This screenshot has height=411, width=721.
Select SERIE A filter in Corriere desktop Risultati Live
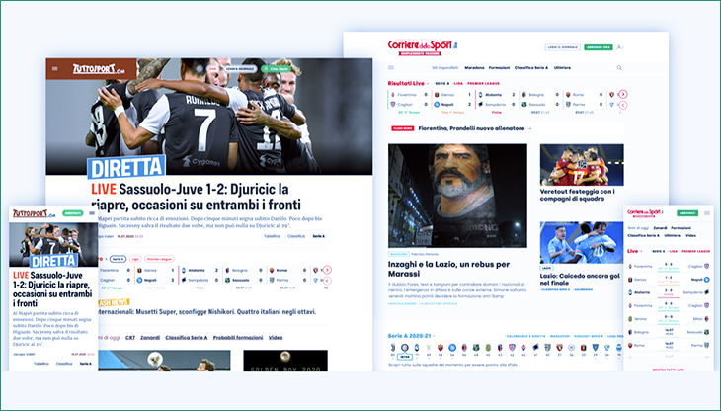[442, 83]
